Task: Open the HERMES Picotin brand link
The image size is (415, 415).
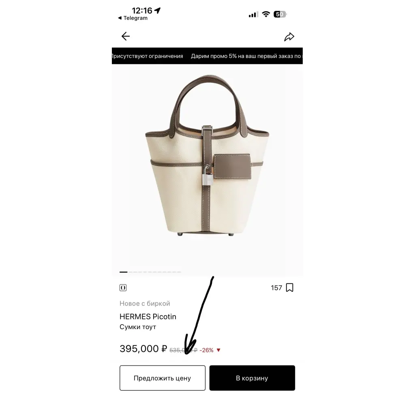Action: point(148,317)
